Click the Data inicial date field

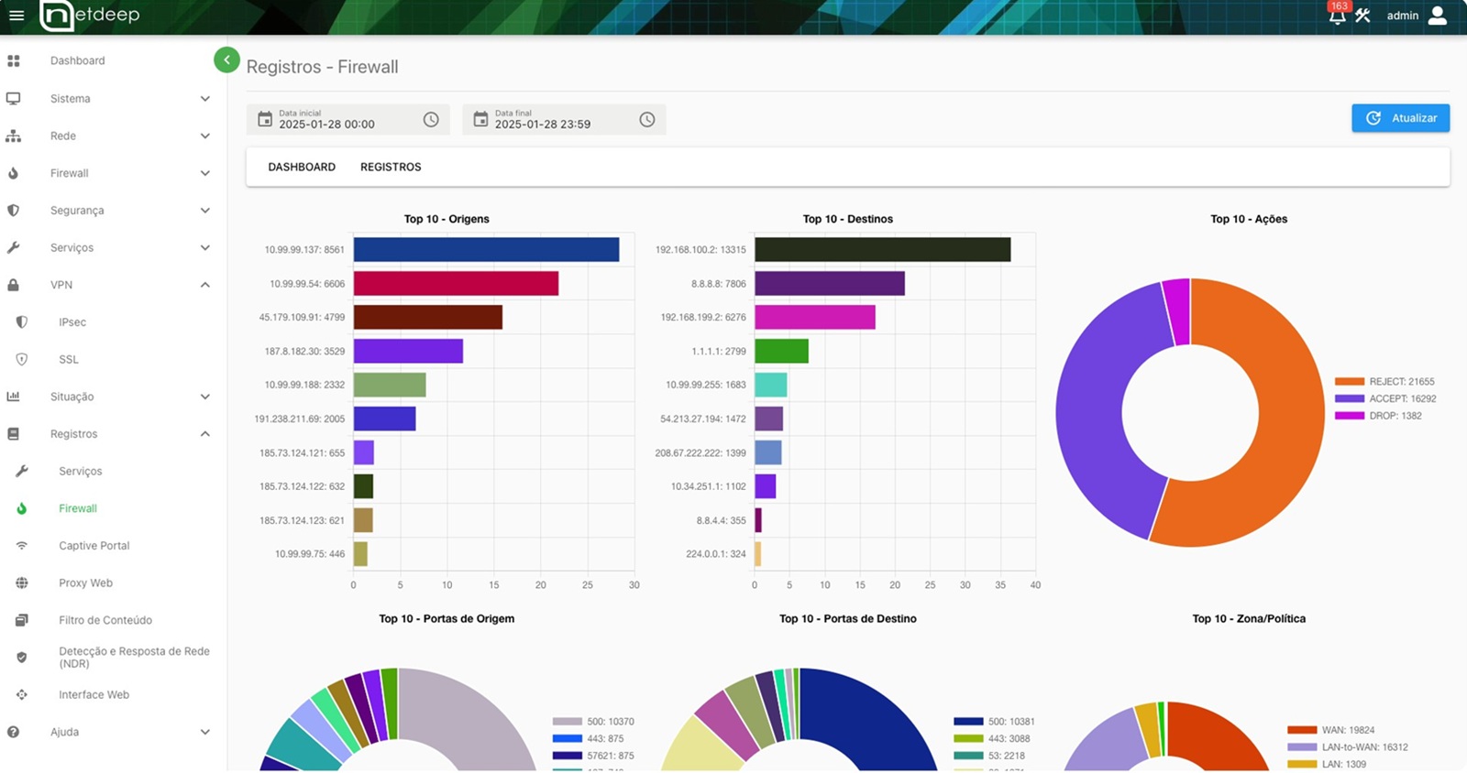pyautogui.click(x=347, y=119)
